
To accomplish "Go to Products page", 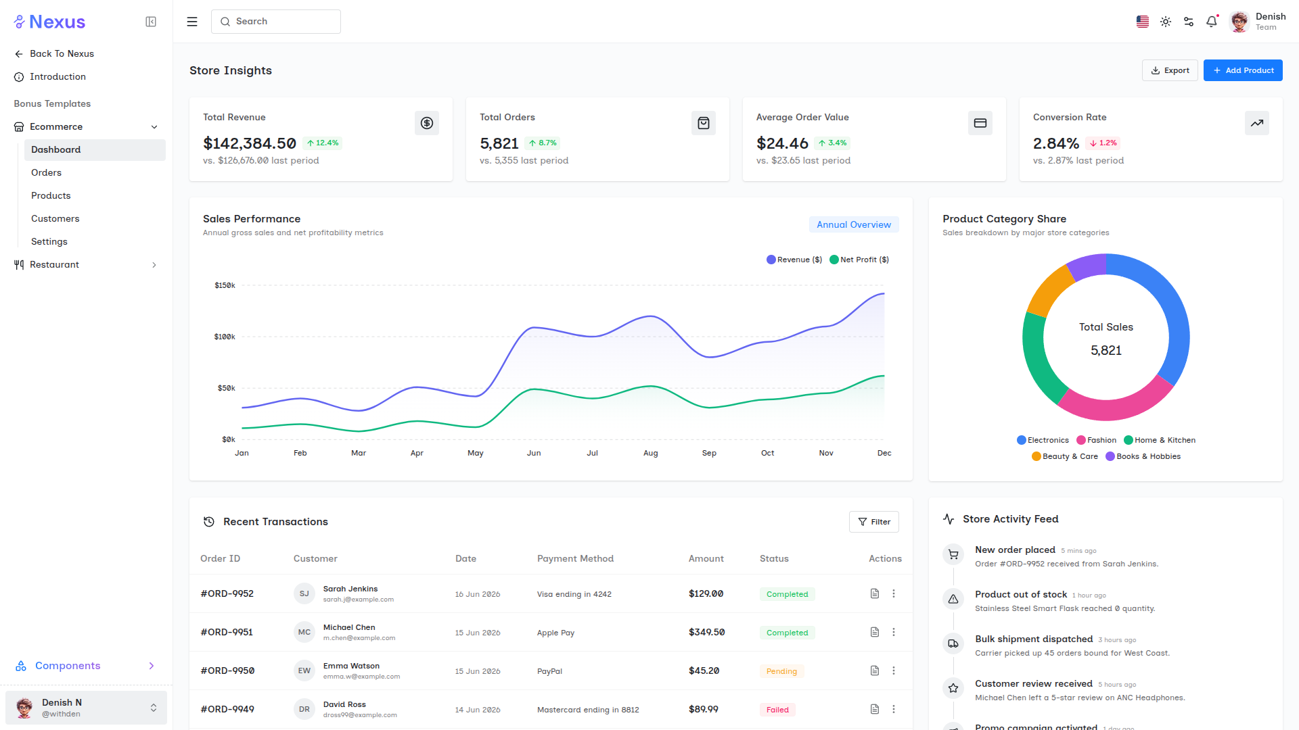I will coord(95,196).
